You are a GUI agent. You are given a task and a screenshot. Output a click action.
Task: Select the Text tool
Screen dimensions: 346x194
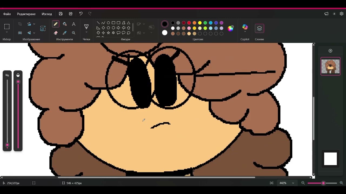pos(74,24)
